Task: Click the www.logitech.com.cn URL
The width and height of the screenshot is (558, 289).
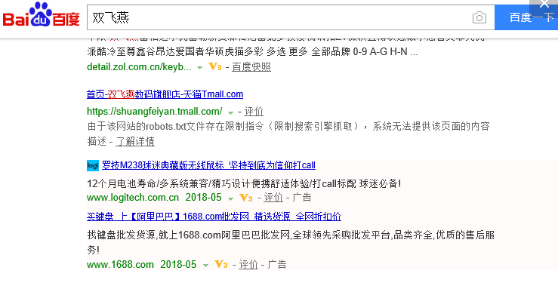Action: click(x=133, y=197)
